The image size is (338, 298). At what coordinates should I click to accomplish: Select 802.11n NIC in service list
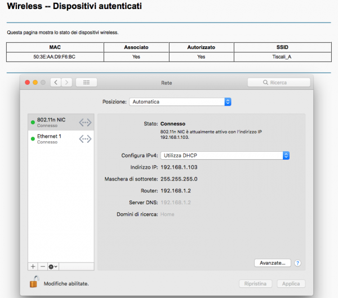(61, 122)
